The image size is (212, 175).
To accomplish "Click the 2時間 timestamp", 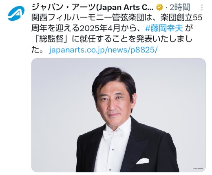I will tap(180, 7).
